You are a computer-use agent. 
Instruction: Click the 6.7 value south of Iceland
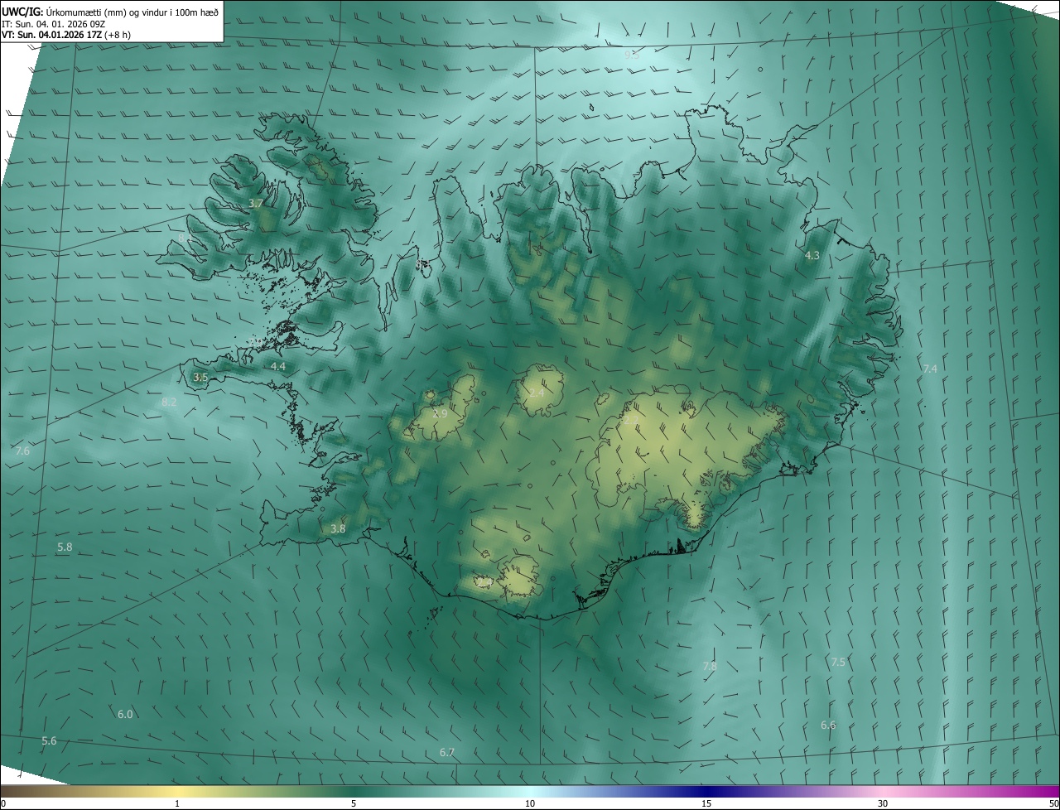click(447, 753)
